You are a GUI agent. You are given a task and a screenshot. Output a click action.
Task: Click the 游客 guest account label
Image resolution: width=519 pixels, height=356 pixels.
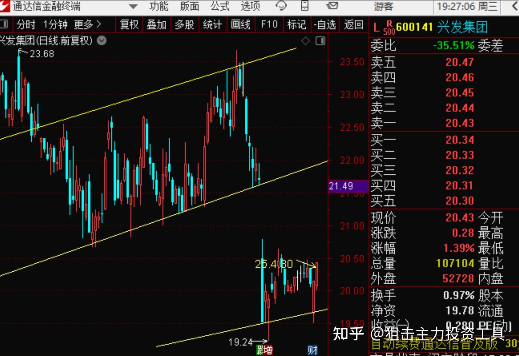[383, 6]
